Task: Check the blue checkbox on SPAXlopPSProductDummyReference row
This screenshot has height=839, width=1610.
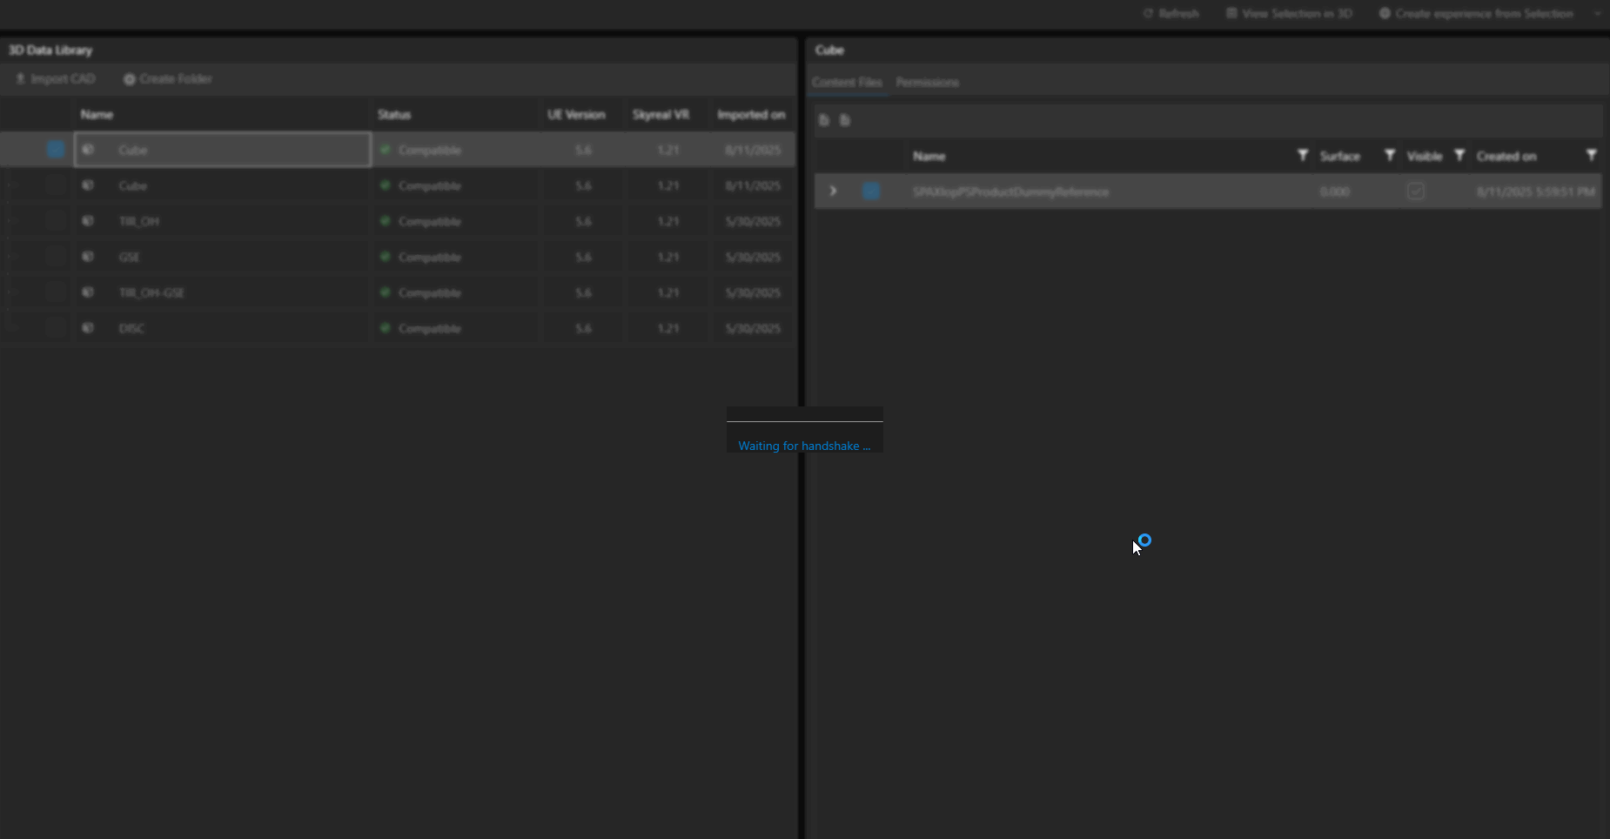Action: pyautogui.click(x=871, y=191)
